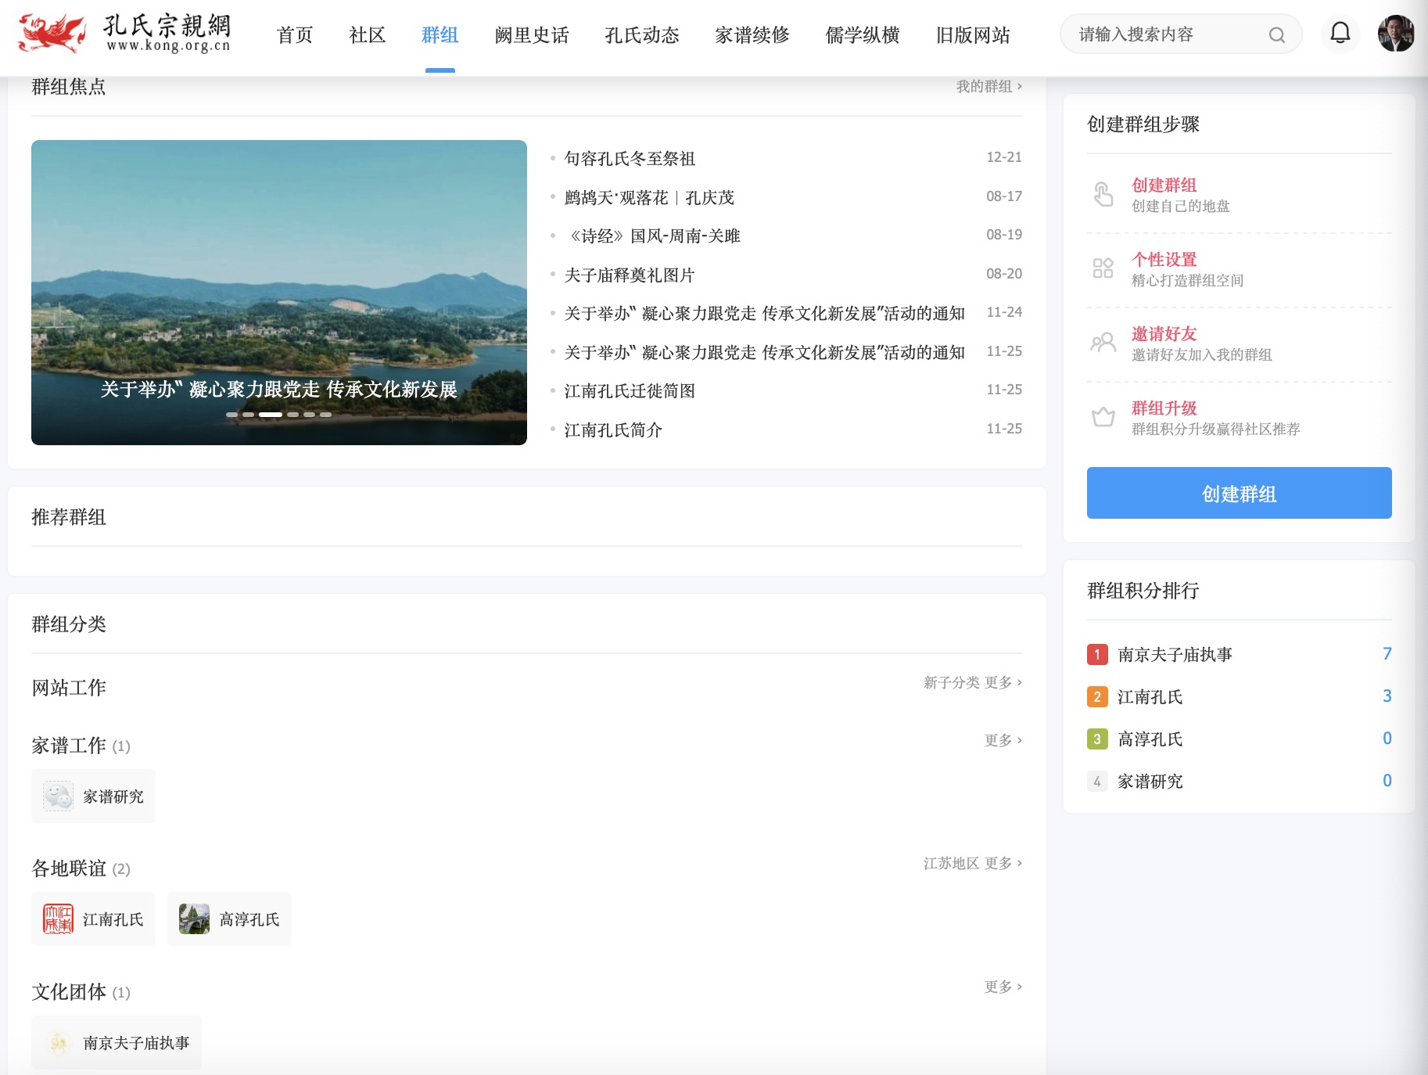Image resolution: width=1428 pixels, height=1075 pixels.
Task: Click 家谱研究 in the ranking list
Action: 1150,781
